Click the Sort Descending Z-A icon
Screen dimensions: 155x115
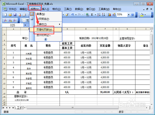[x=104, y=15]
